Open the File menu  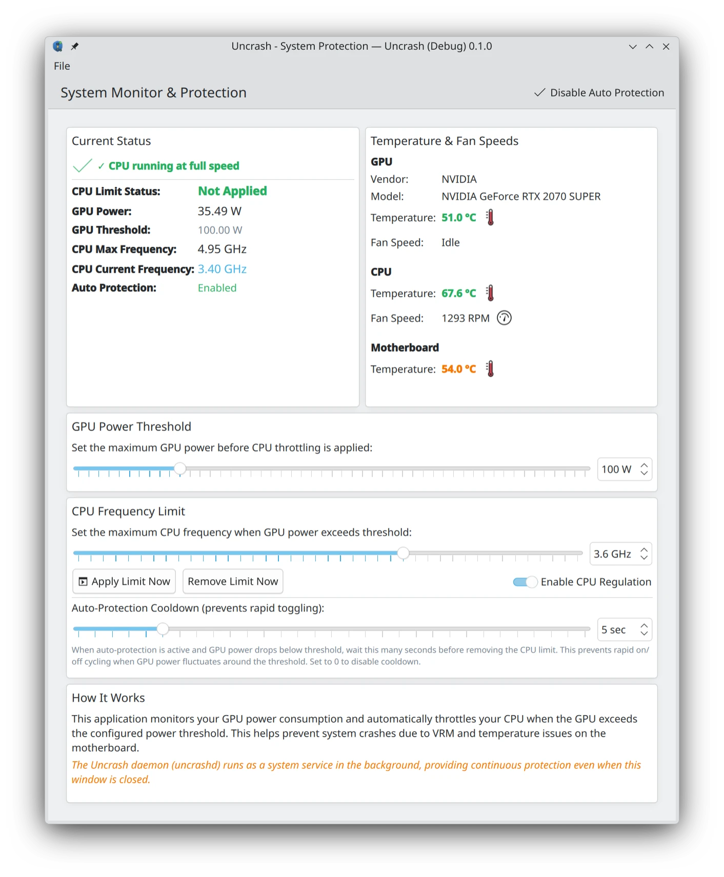point(62,66)
